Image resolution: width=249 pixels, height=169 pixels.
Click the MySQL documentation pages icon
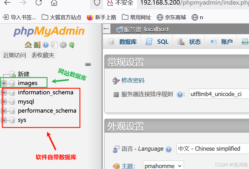(54, 45)
